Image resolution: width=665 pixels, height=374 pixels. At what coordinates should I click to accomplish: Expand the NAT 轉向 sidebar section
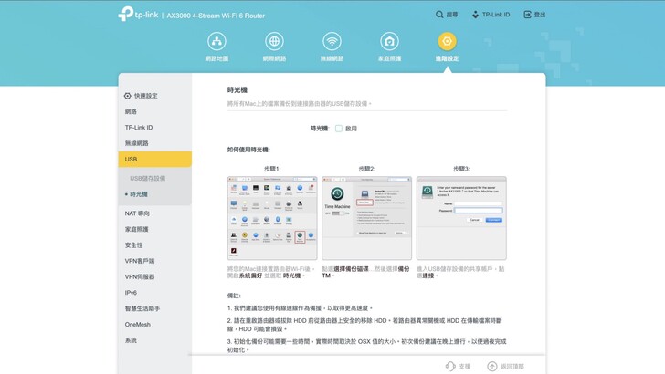[138, 213]
